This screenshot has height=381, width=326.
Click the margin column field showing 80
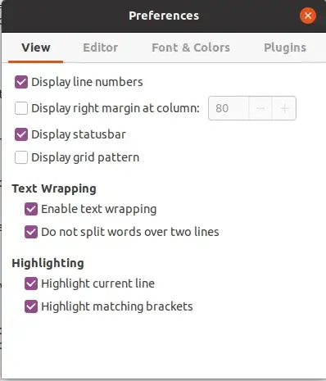pos(229,108)
